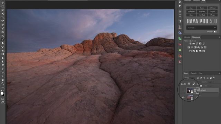Viewport: 221px width, 124px height.
Task: Select the Move tool
Action: click(3, 3)
